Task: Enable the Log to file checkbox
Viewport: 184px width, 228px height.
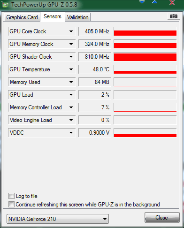Action: [x=11, y=196]
